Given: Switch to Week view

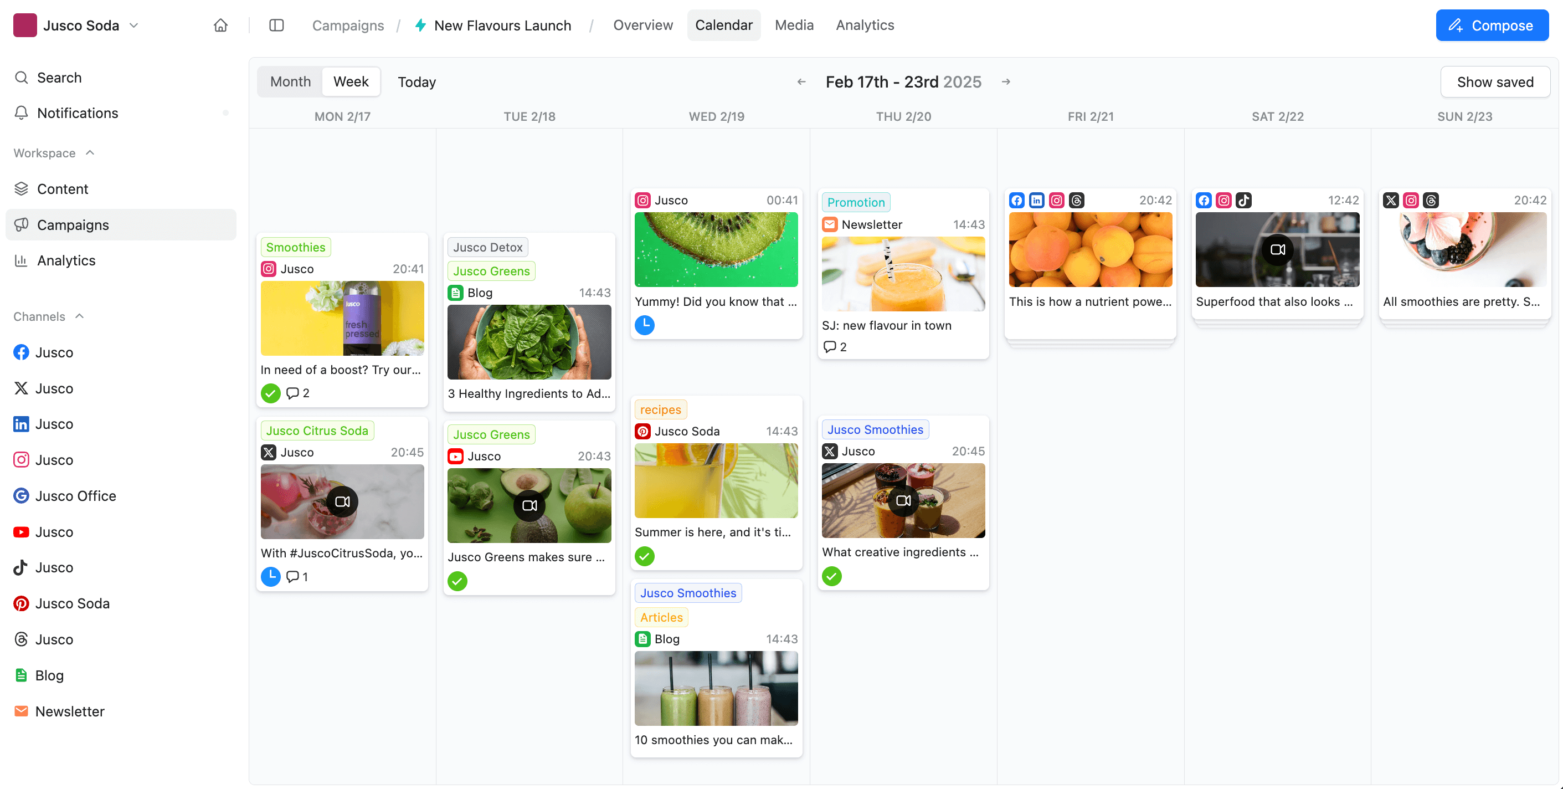Looking at the screenshot, I should [x=350, y=81].
